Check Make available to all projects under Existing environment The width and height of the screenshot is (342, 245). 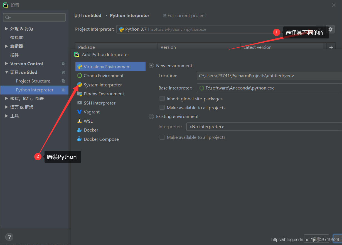coord(162,137)
